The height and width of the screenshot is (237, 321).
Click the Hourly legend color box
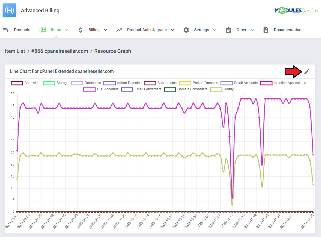(x=216, y=89)
